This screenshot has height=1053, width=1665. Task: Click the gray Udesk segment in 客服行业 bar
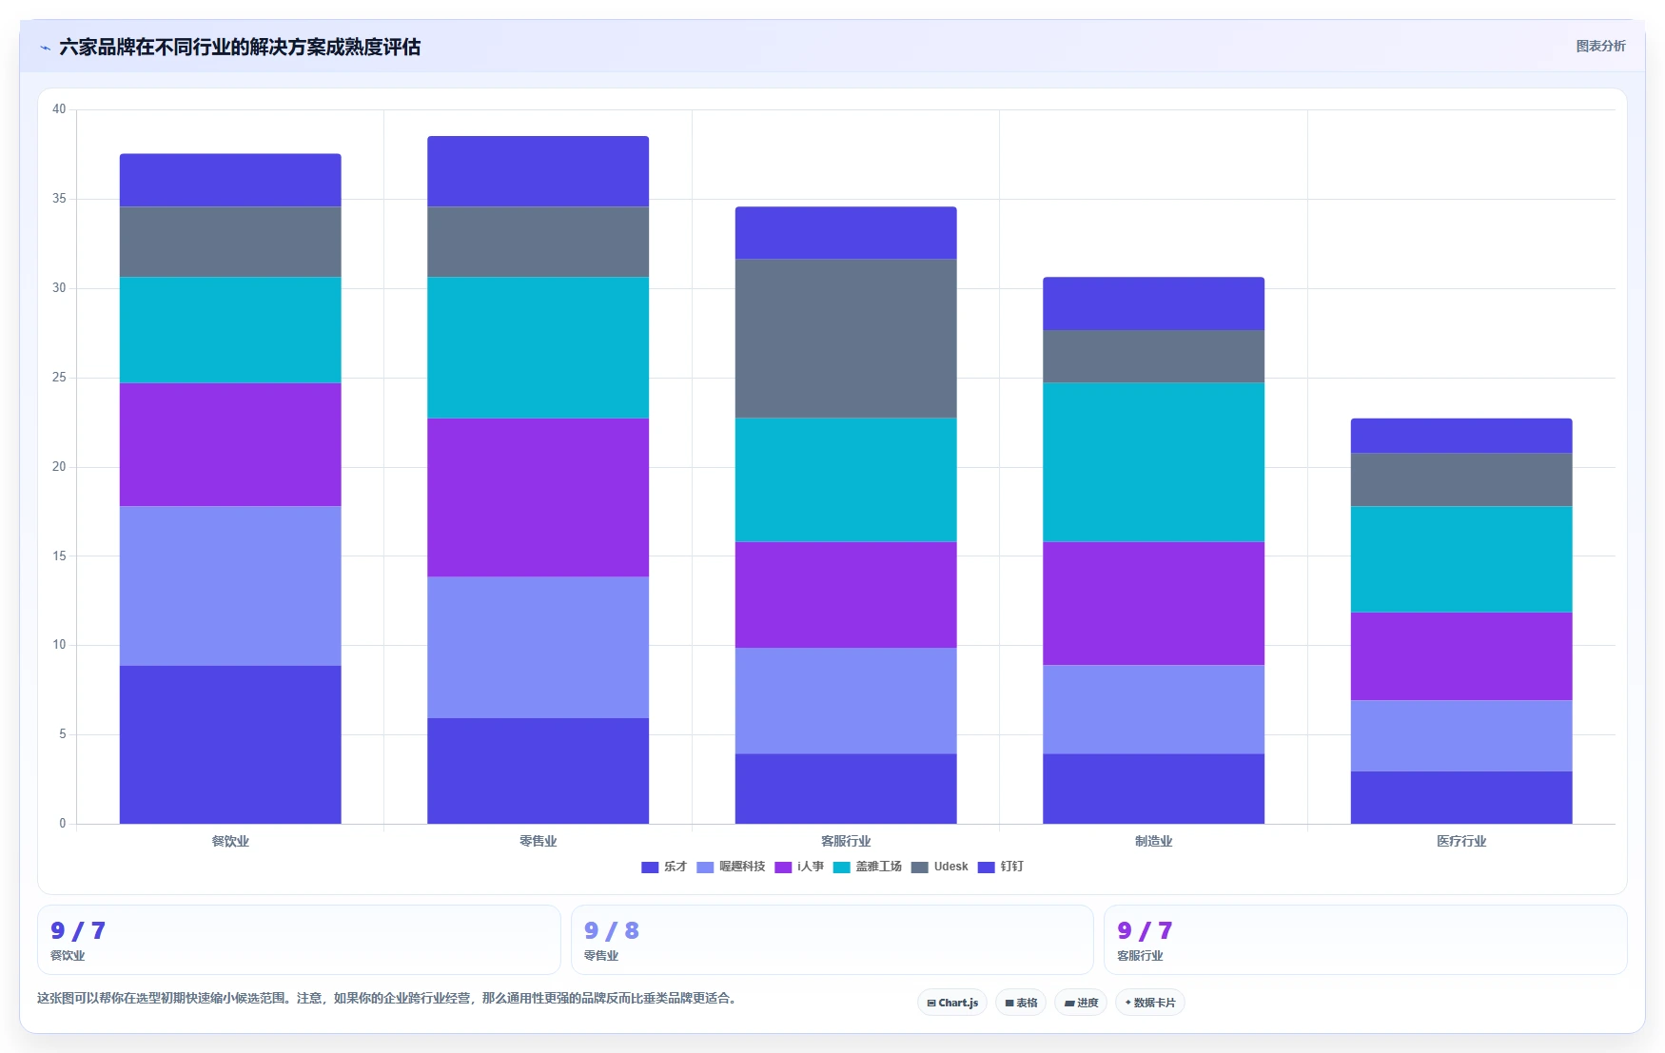click(x=846, y=339)
